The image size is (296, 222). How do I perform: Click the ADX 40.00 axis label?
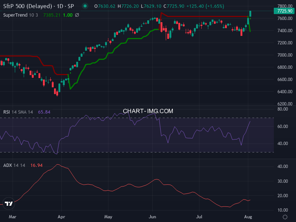283,166
